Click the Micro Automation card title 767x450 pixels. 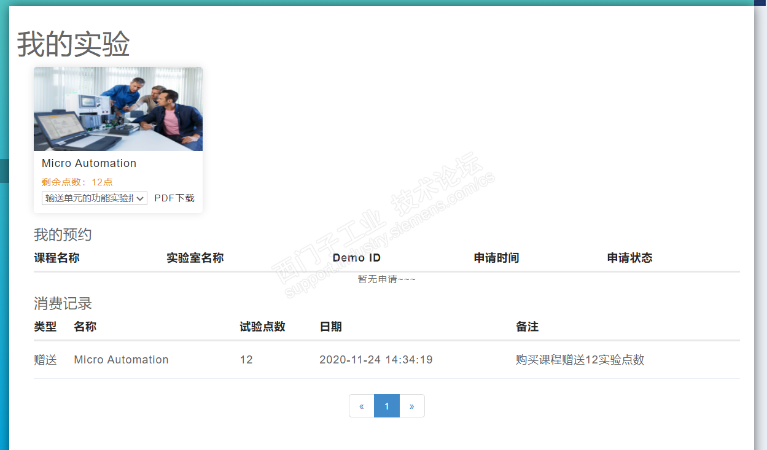(89, 163)
